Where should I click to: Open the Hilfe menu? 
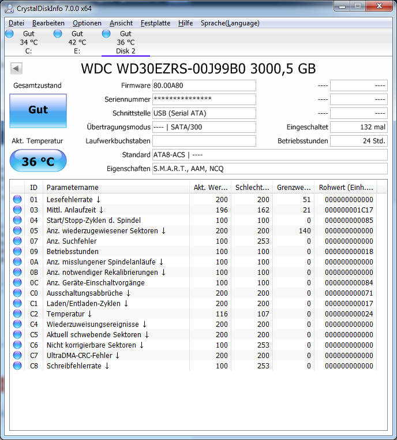coord(185,23)
